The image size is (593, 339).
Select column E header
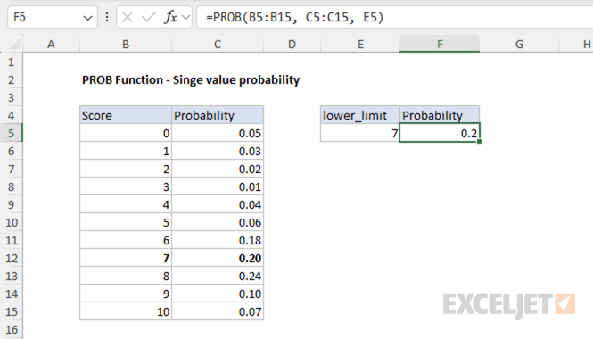[360, 45]
